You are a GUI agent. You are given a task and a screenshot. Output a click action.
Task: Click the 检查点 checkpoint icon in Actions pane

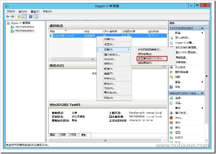[x=171, y=137]
